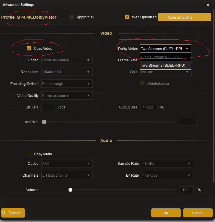Click the Save my profile button
215x222 pixels.
(180, 17)
